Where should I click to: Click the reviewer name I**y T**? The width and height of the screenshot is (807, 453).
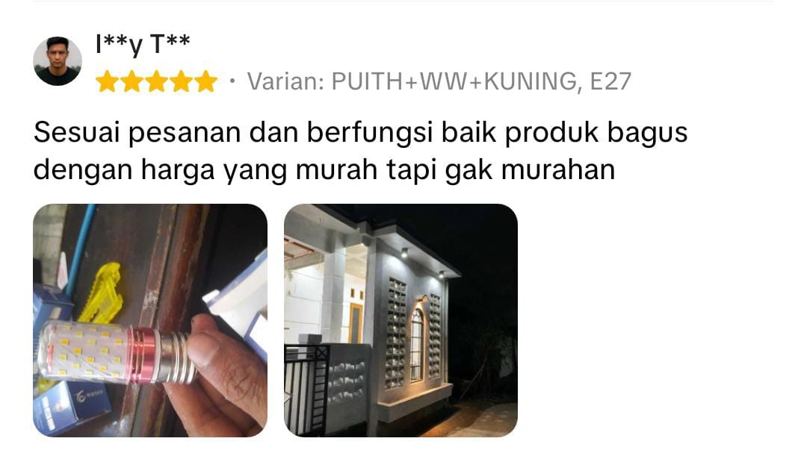pos(143,45)
